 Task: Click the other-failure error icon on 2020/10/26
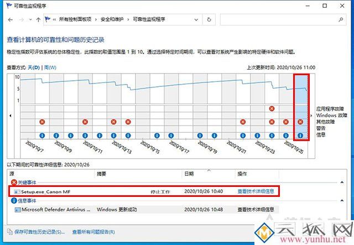pyautogui.click(x=300, y=122)
